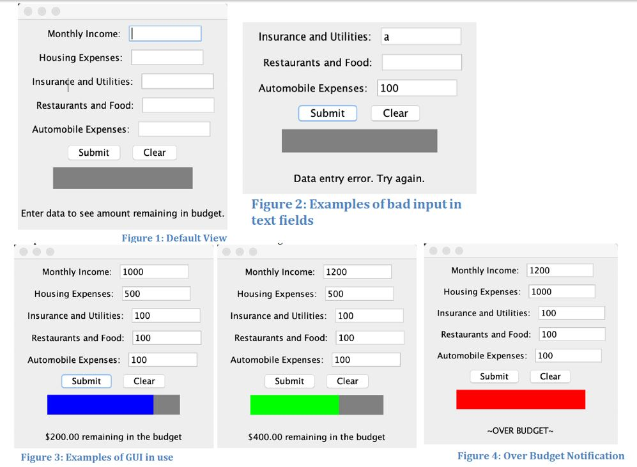Click the Restaurants and Food field in the $200.00 remaining window
Viewport: 637px width, 467px height.
(x=167, y=338)
